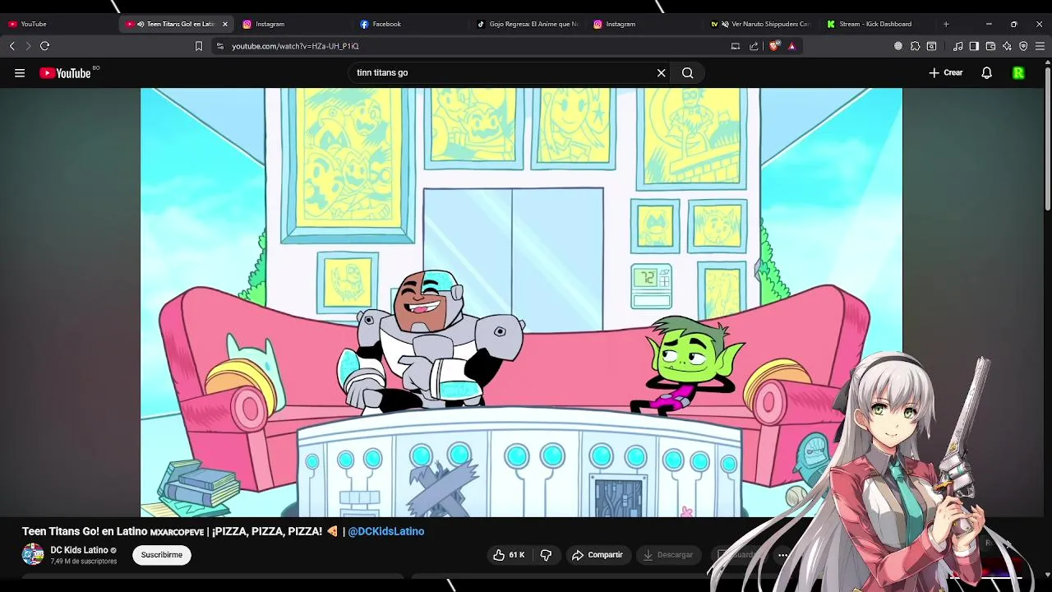Click the magnifier search button
Screen dimensions: 1052x592
point(688,73)
